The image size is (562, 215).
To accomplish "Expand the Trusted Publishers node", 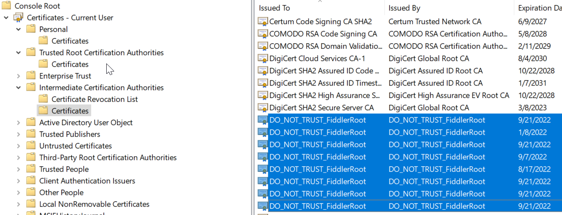I will coord(19,134).
